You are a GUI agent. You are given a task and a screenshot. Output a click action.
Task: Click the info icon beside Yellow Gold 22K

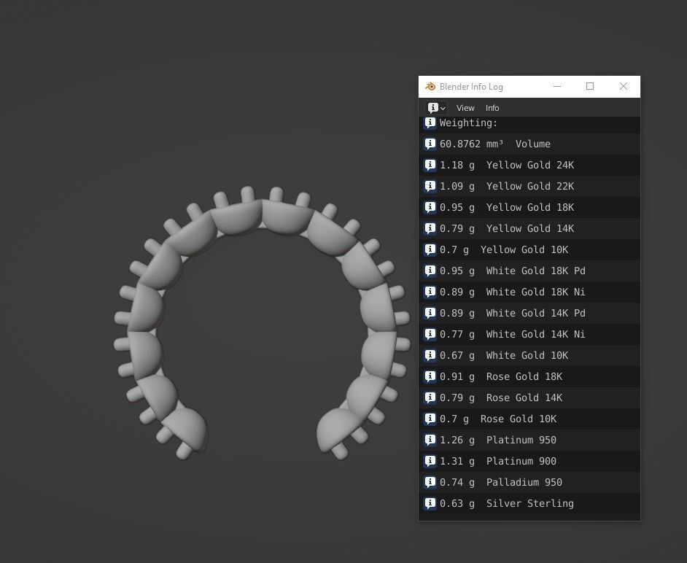(430, 186)
